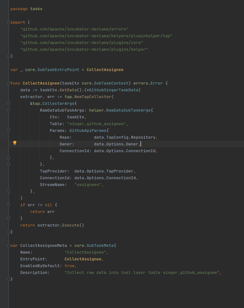This screenshot has height=308, width=244.
Task: Click the 'import' keyword
Action: pyautogui.click(x=18, y=22)
